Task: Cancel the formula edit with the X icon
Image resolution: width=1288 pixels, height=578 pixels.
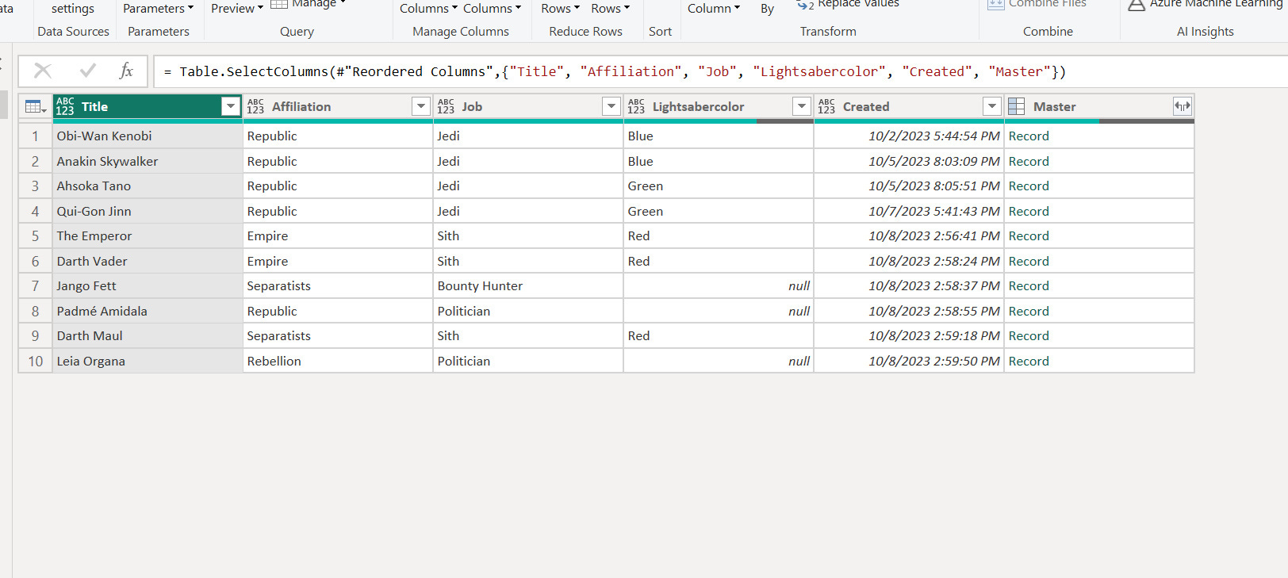Action: [43, 71]
